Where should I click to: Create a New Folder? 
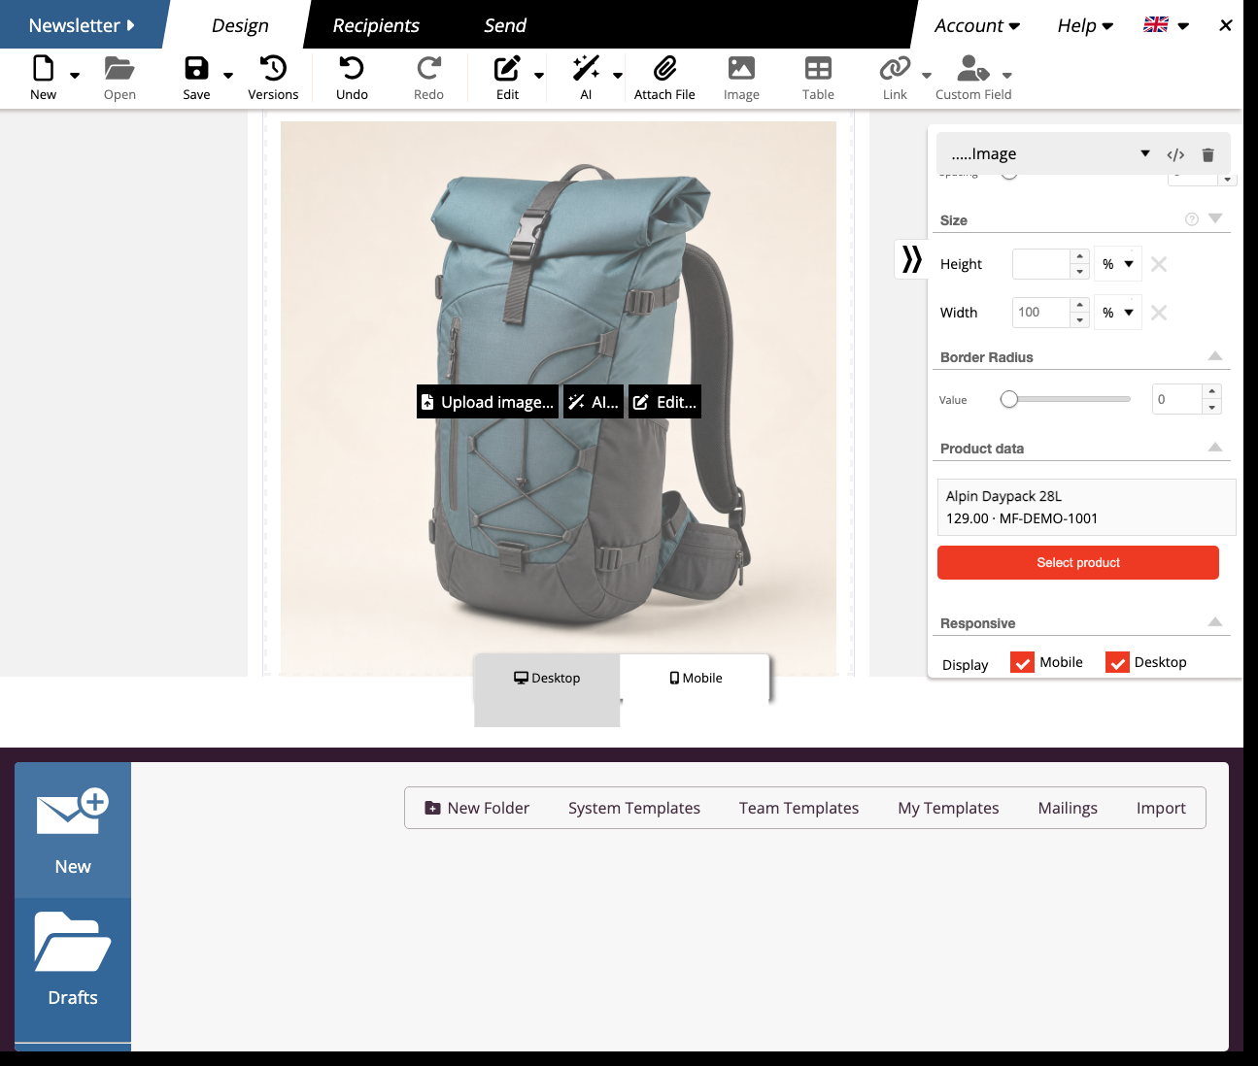point(477,808)
